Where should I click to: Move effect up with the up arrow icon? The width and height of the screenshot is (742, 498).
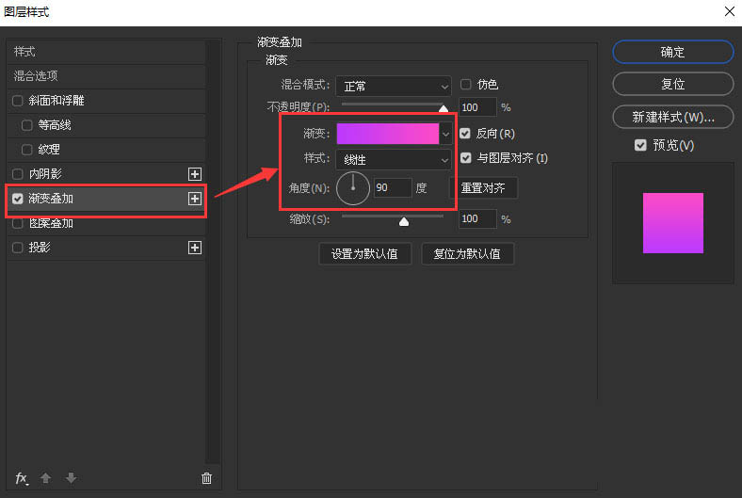click(x=45, y=478)
